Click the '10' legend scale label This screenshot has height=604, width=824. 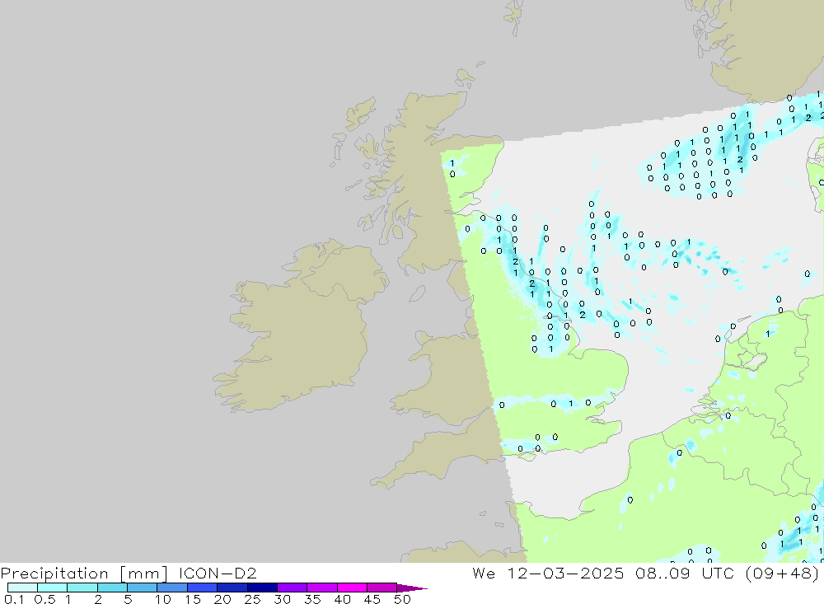click(x=163, y=599)
